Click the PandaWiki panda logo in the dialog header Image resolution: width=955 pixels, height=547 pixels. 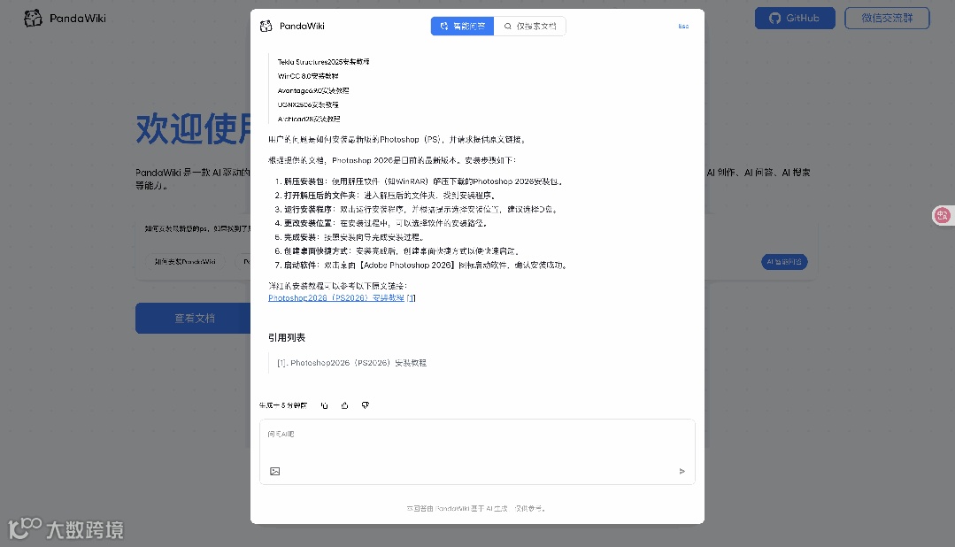[266, 27]
